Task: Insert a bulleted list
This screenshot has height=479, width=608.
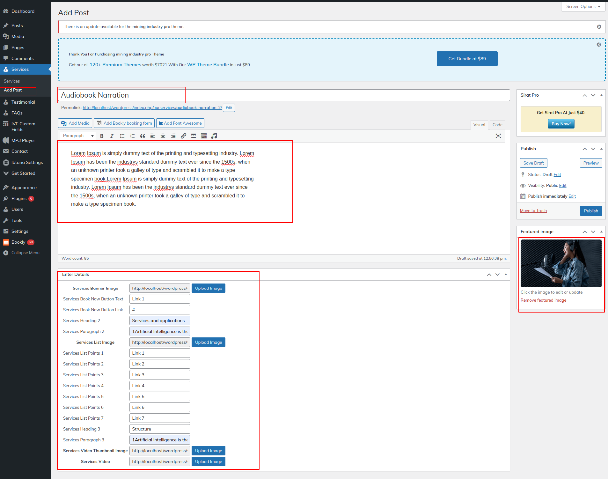Action: point(122,136)
